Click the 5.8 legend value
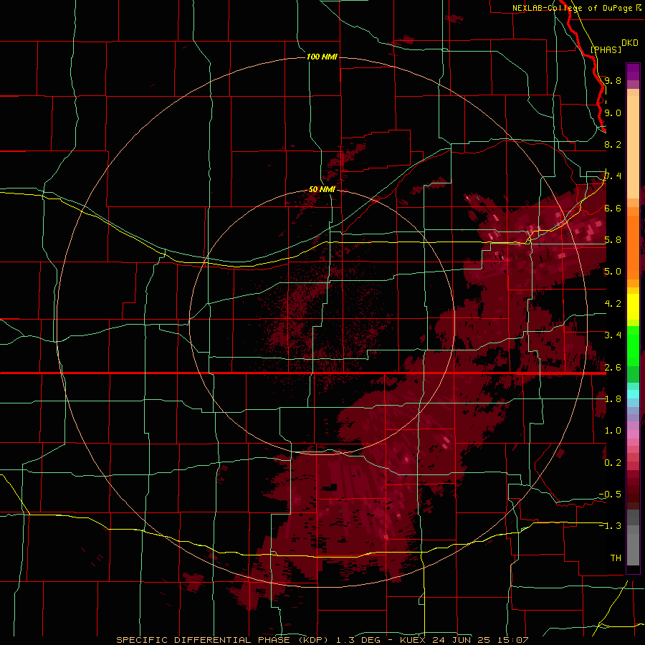The image size is (645, 645). click(x=613, y=240)
